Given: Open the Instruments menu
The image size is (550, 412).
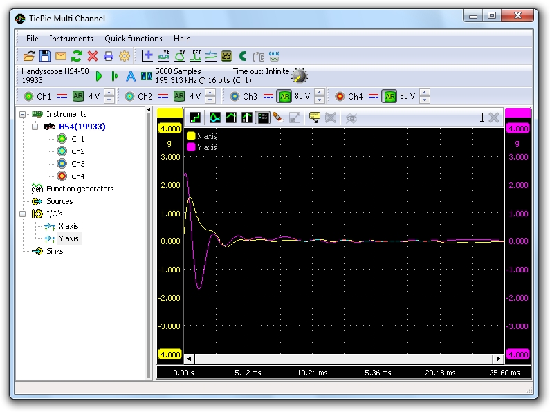Looking at the screenshot, I should coord(71,39).
